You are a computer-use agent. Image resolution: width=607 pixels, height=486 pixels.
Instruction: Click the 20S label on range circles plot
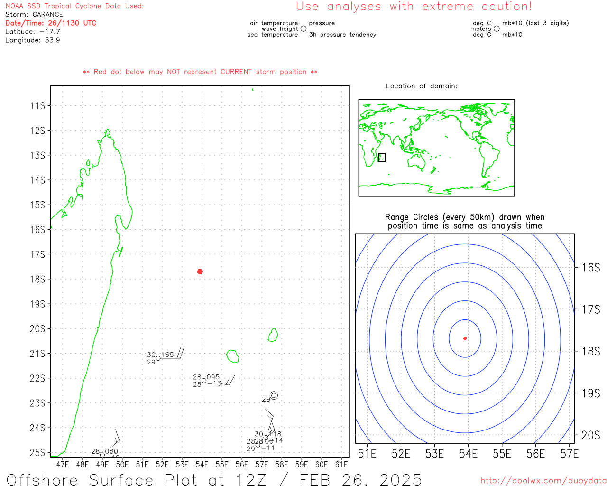point(591,435)
